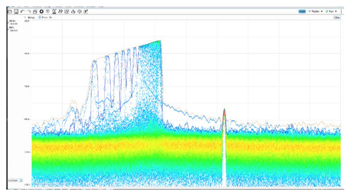Click the Run acquisition button
The width and height of the screenshot is (349, 194).
tap(329, 11)
